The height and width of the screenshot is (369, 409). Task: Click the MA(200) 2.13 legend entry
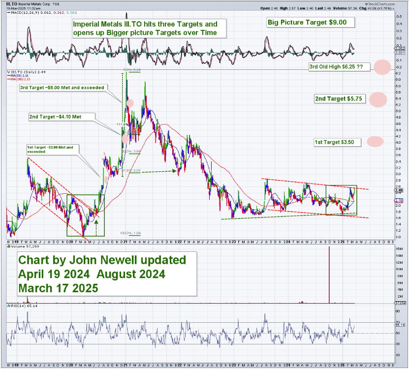pyautogui.click(x=19, y=79)
